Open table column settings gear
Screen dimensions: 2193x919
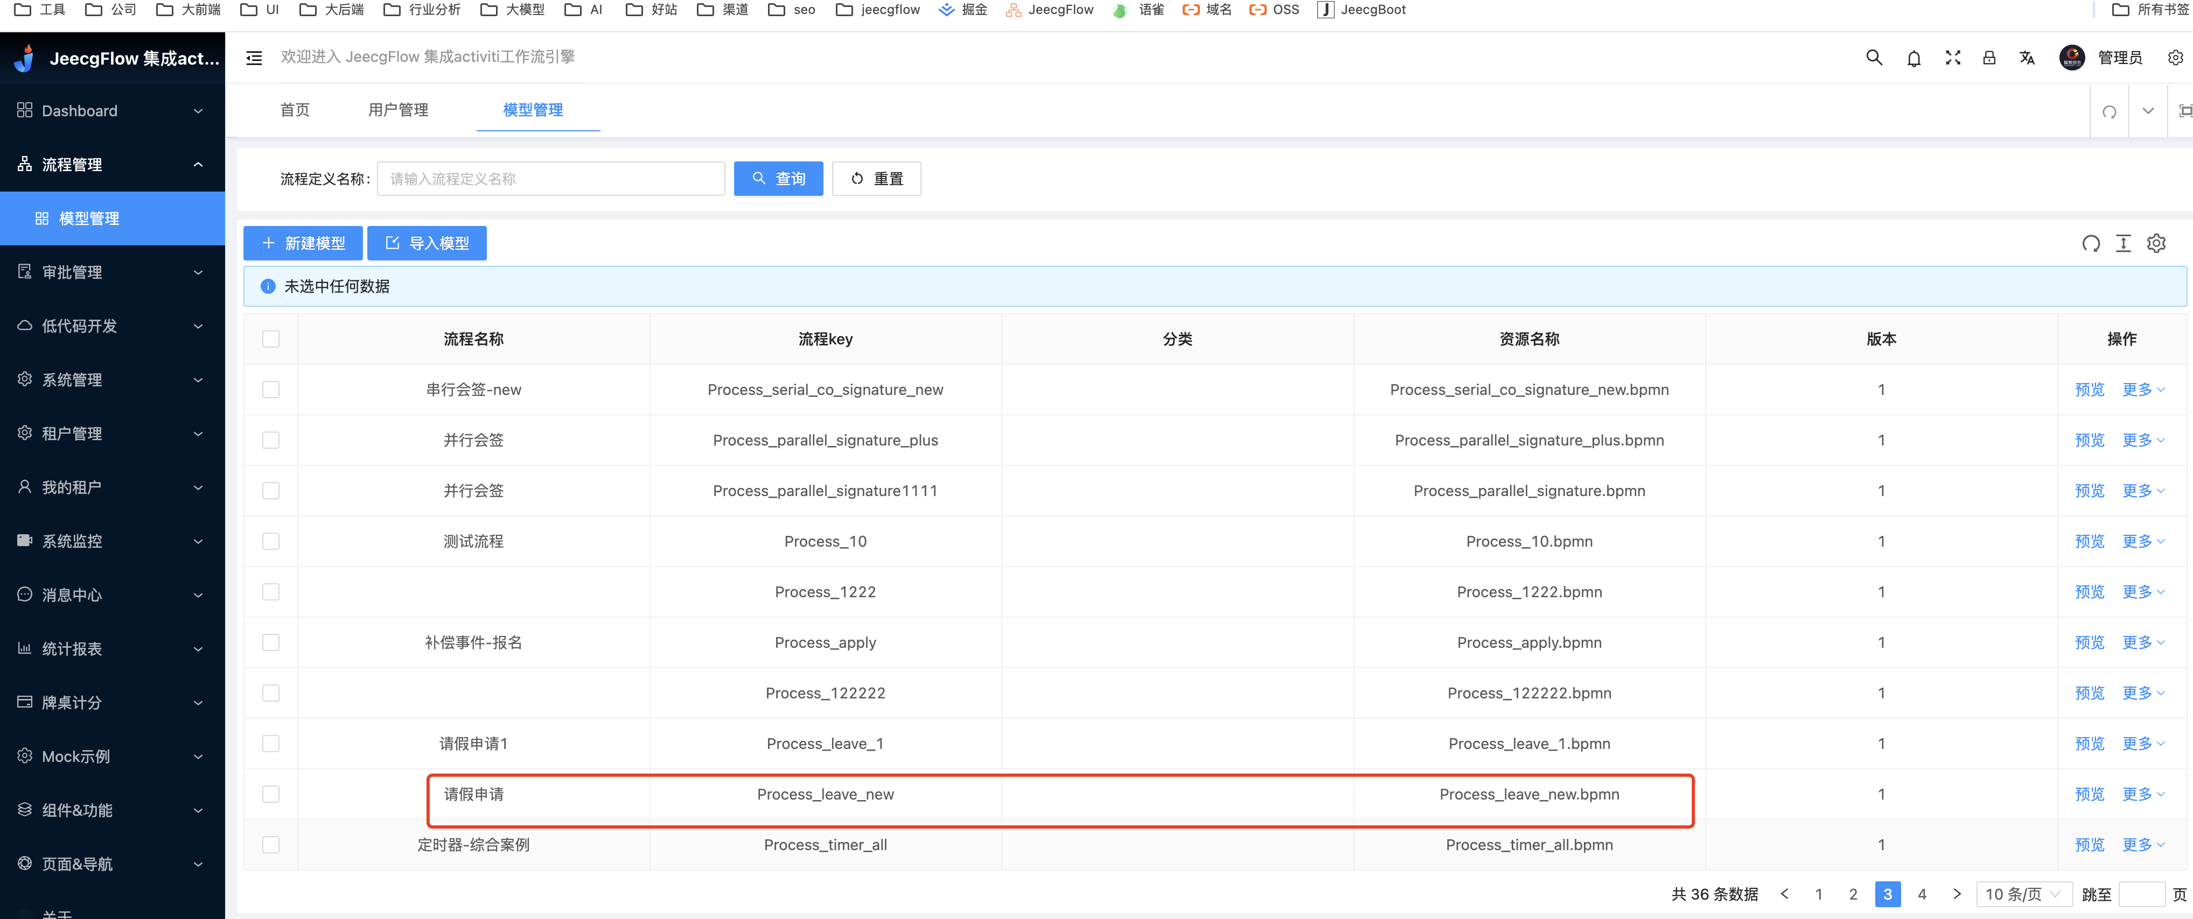click(x=2155, y=244)
